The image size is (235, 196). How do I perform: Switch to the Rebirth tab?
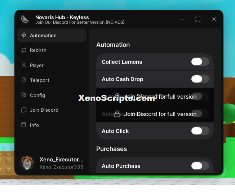[x=52, y=50]
